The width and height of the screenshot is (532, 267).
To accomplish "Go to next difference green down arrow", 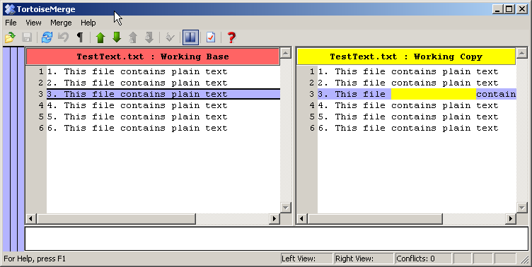I will point(117,37).
